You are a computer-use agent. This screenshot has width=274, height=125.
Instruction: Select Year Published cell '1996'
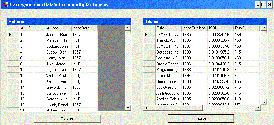(x=194, y=64)
